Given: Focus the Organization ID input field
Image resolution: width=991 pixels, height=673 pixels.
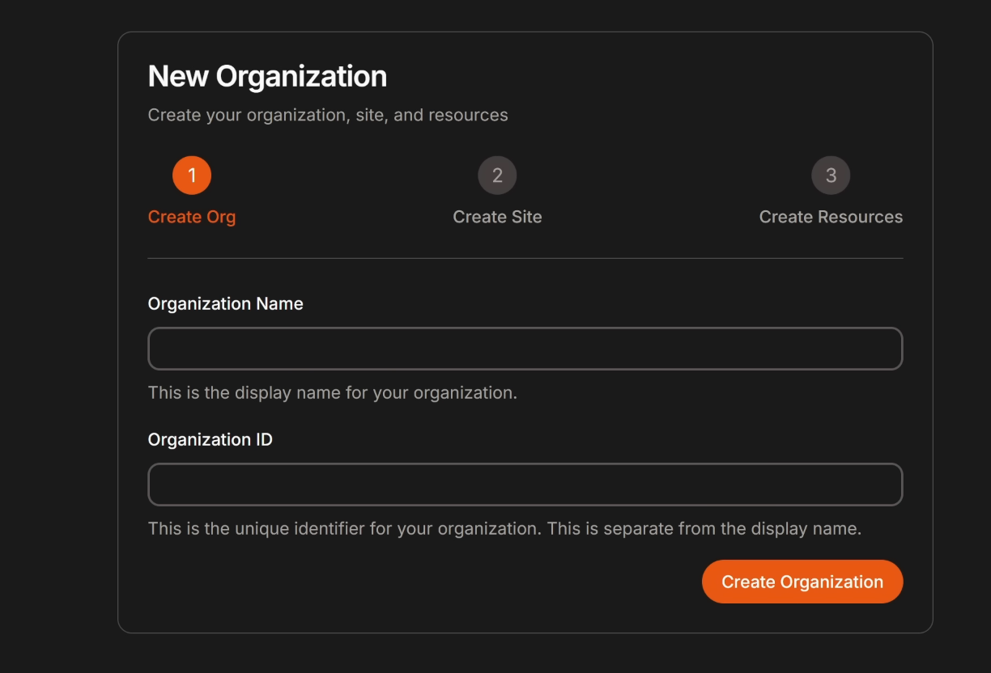Looking at the screenshot, I should point(525,485).
